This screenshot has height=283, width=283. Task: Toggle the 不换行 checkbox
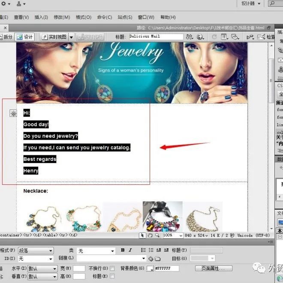point(112,268)
